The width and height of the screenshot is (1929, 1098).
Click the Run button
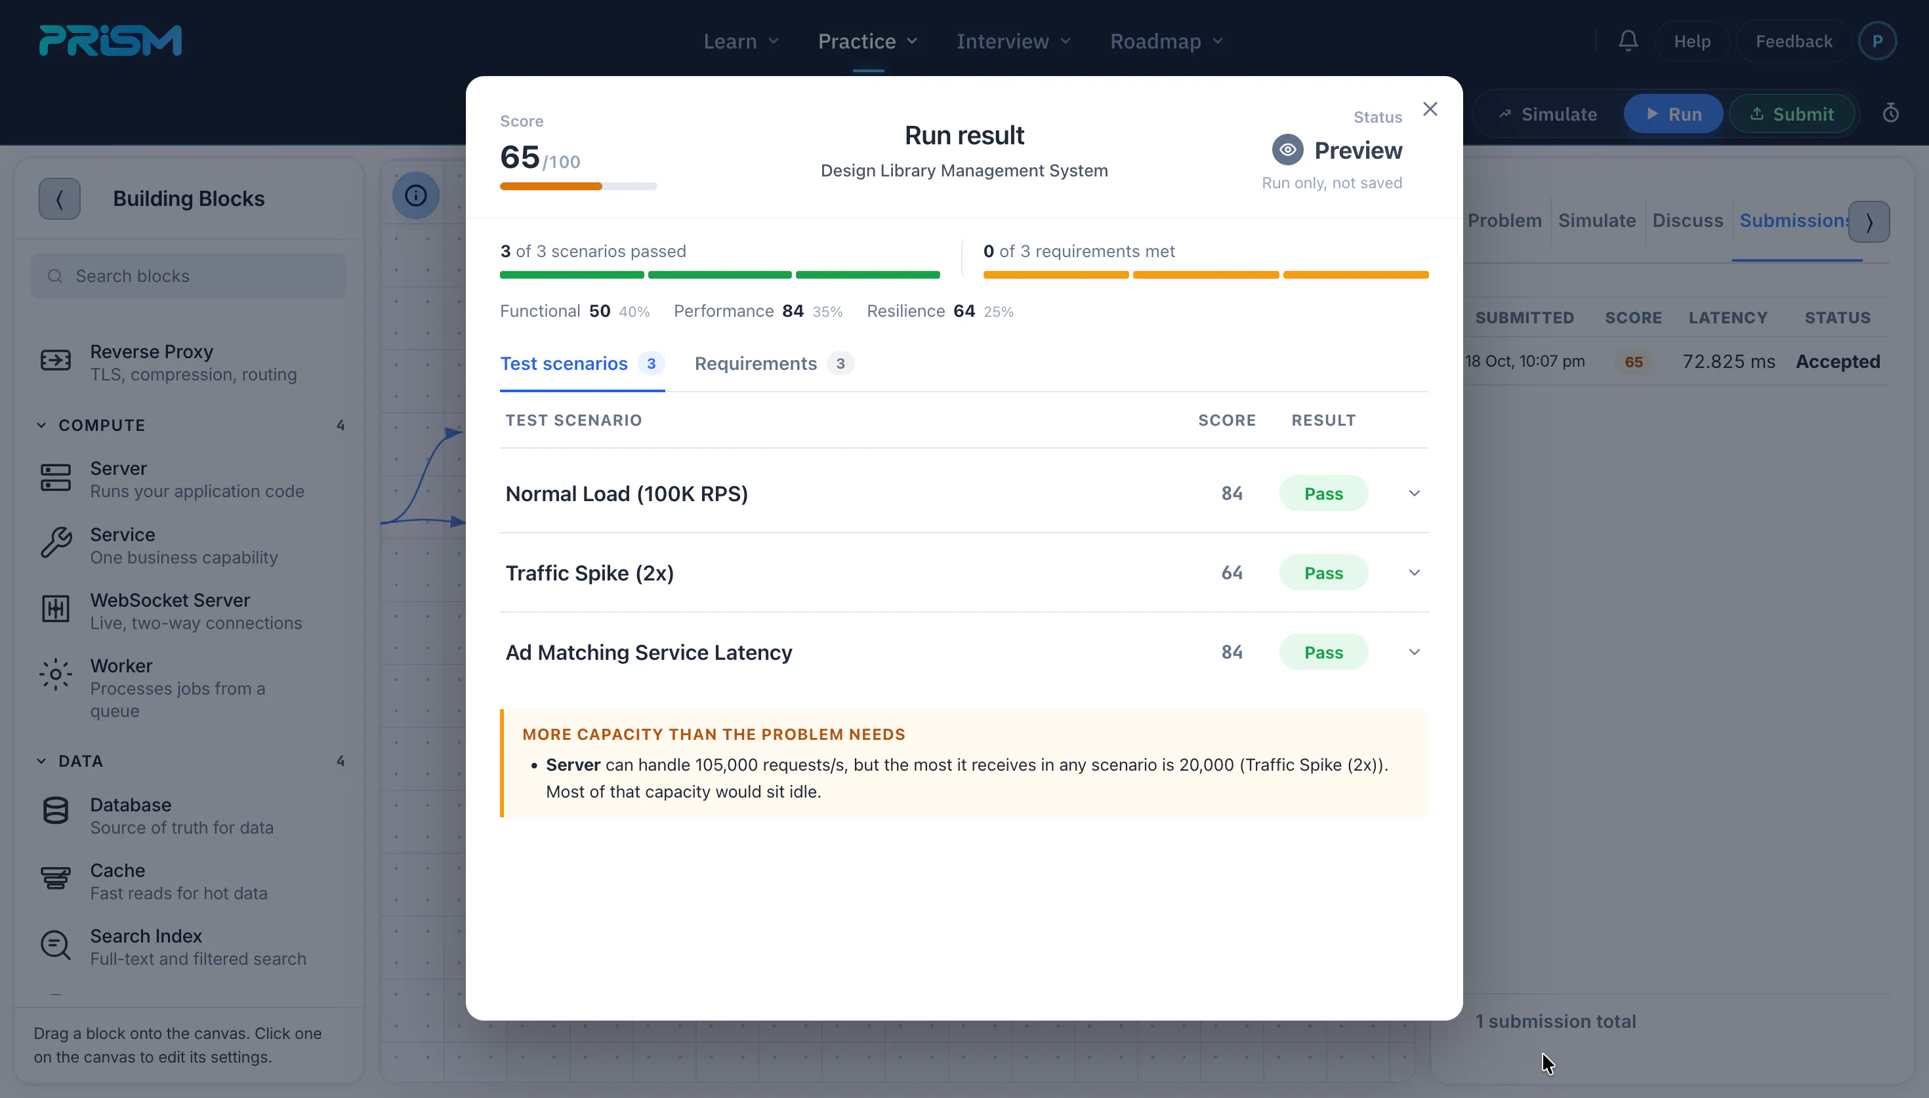[1672, 114]
